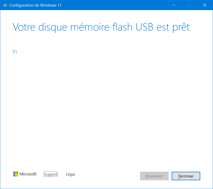Select the X icon in the title bar
Image resolution: width=213 pixels, height=189 pixels.
tap(205, 5)
